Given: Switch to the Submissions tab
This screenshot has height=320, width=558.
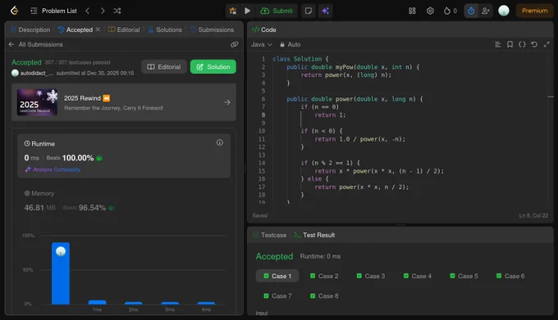Looking at the screenshot, I should coord(212,29).
